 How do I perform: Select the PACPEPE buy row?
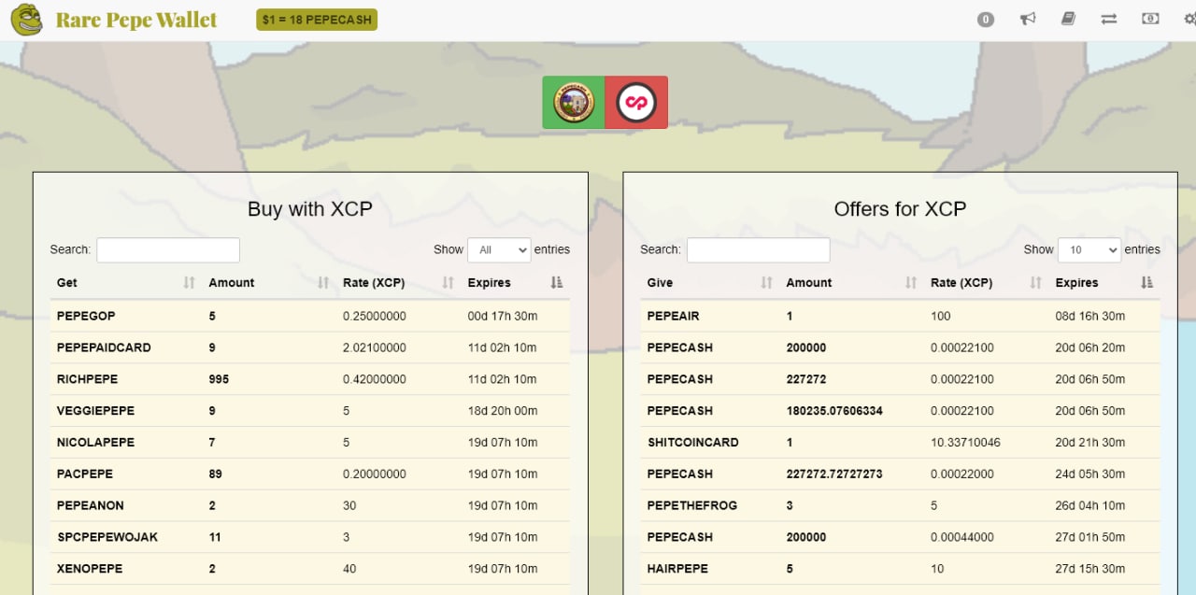coord(310,474)
